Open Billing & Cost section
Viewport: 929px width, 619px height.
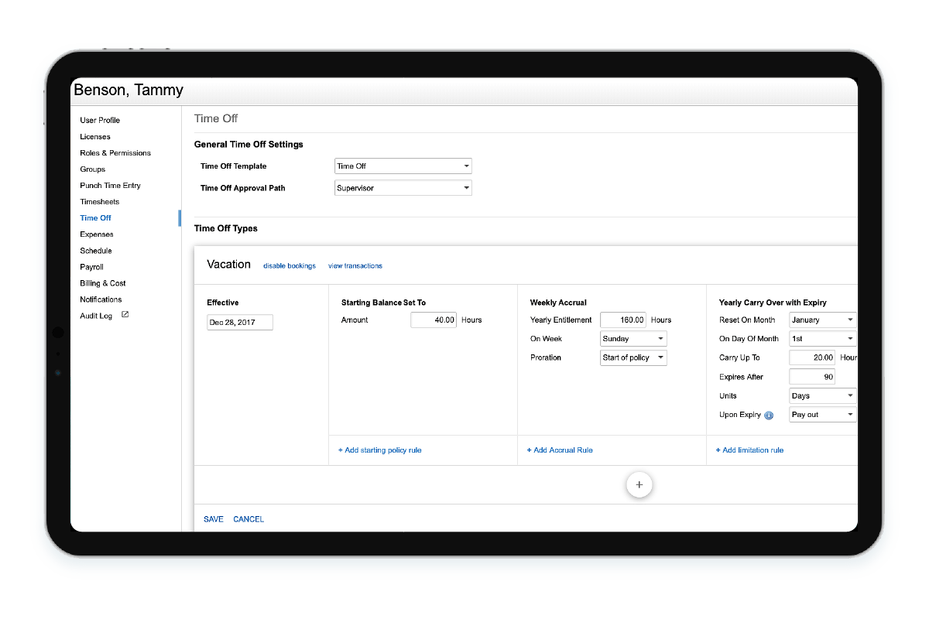tap(103, 283)
